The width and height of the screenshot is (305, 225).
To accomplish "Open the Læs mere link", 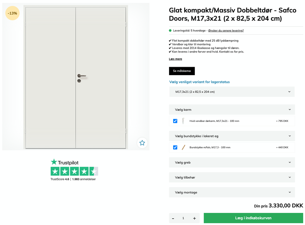I will pyautogui.click(x=175, y=59).
